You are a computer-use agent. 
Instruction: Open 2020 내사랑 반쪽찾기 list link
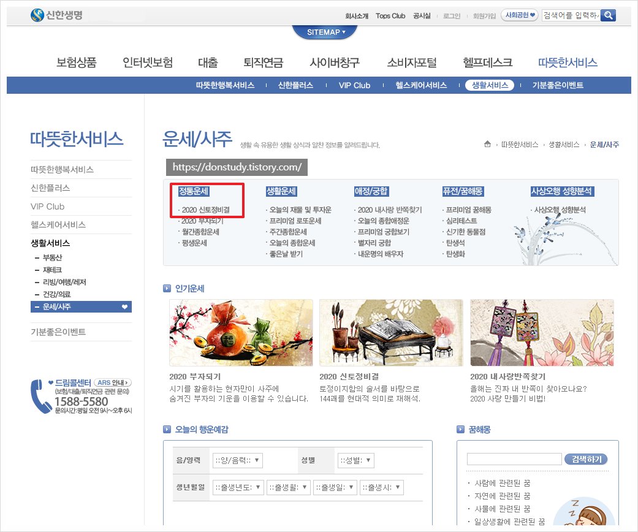[x=390, y=210]
